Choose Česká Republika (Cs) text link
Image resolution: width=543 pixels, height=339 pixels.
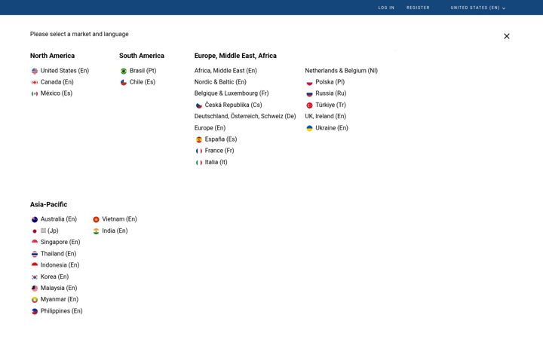pos(233,105)
